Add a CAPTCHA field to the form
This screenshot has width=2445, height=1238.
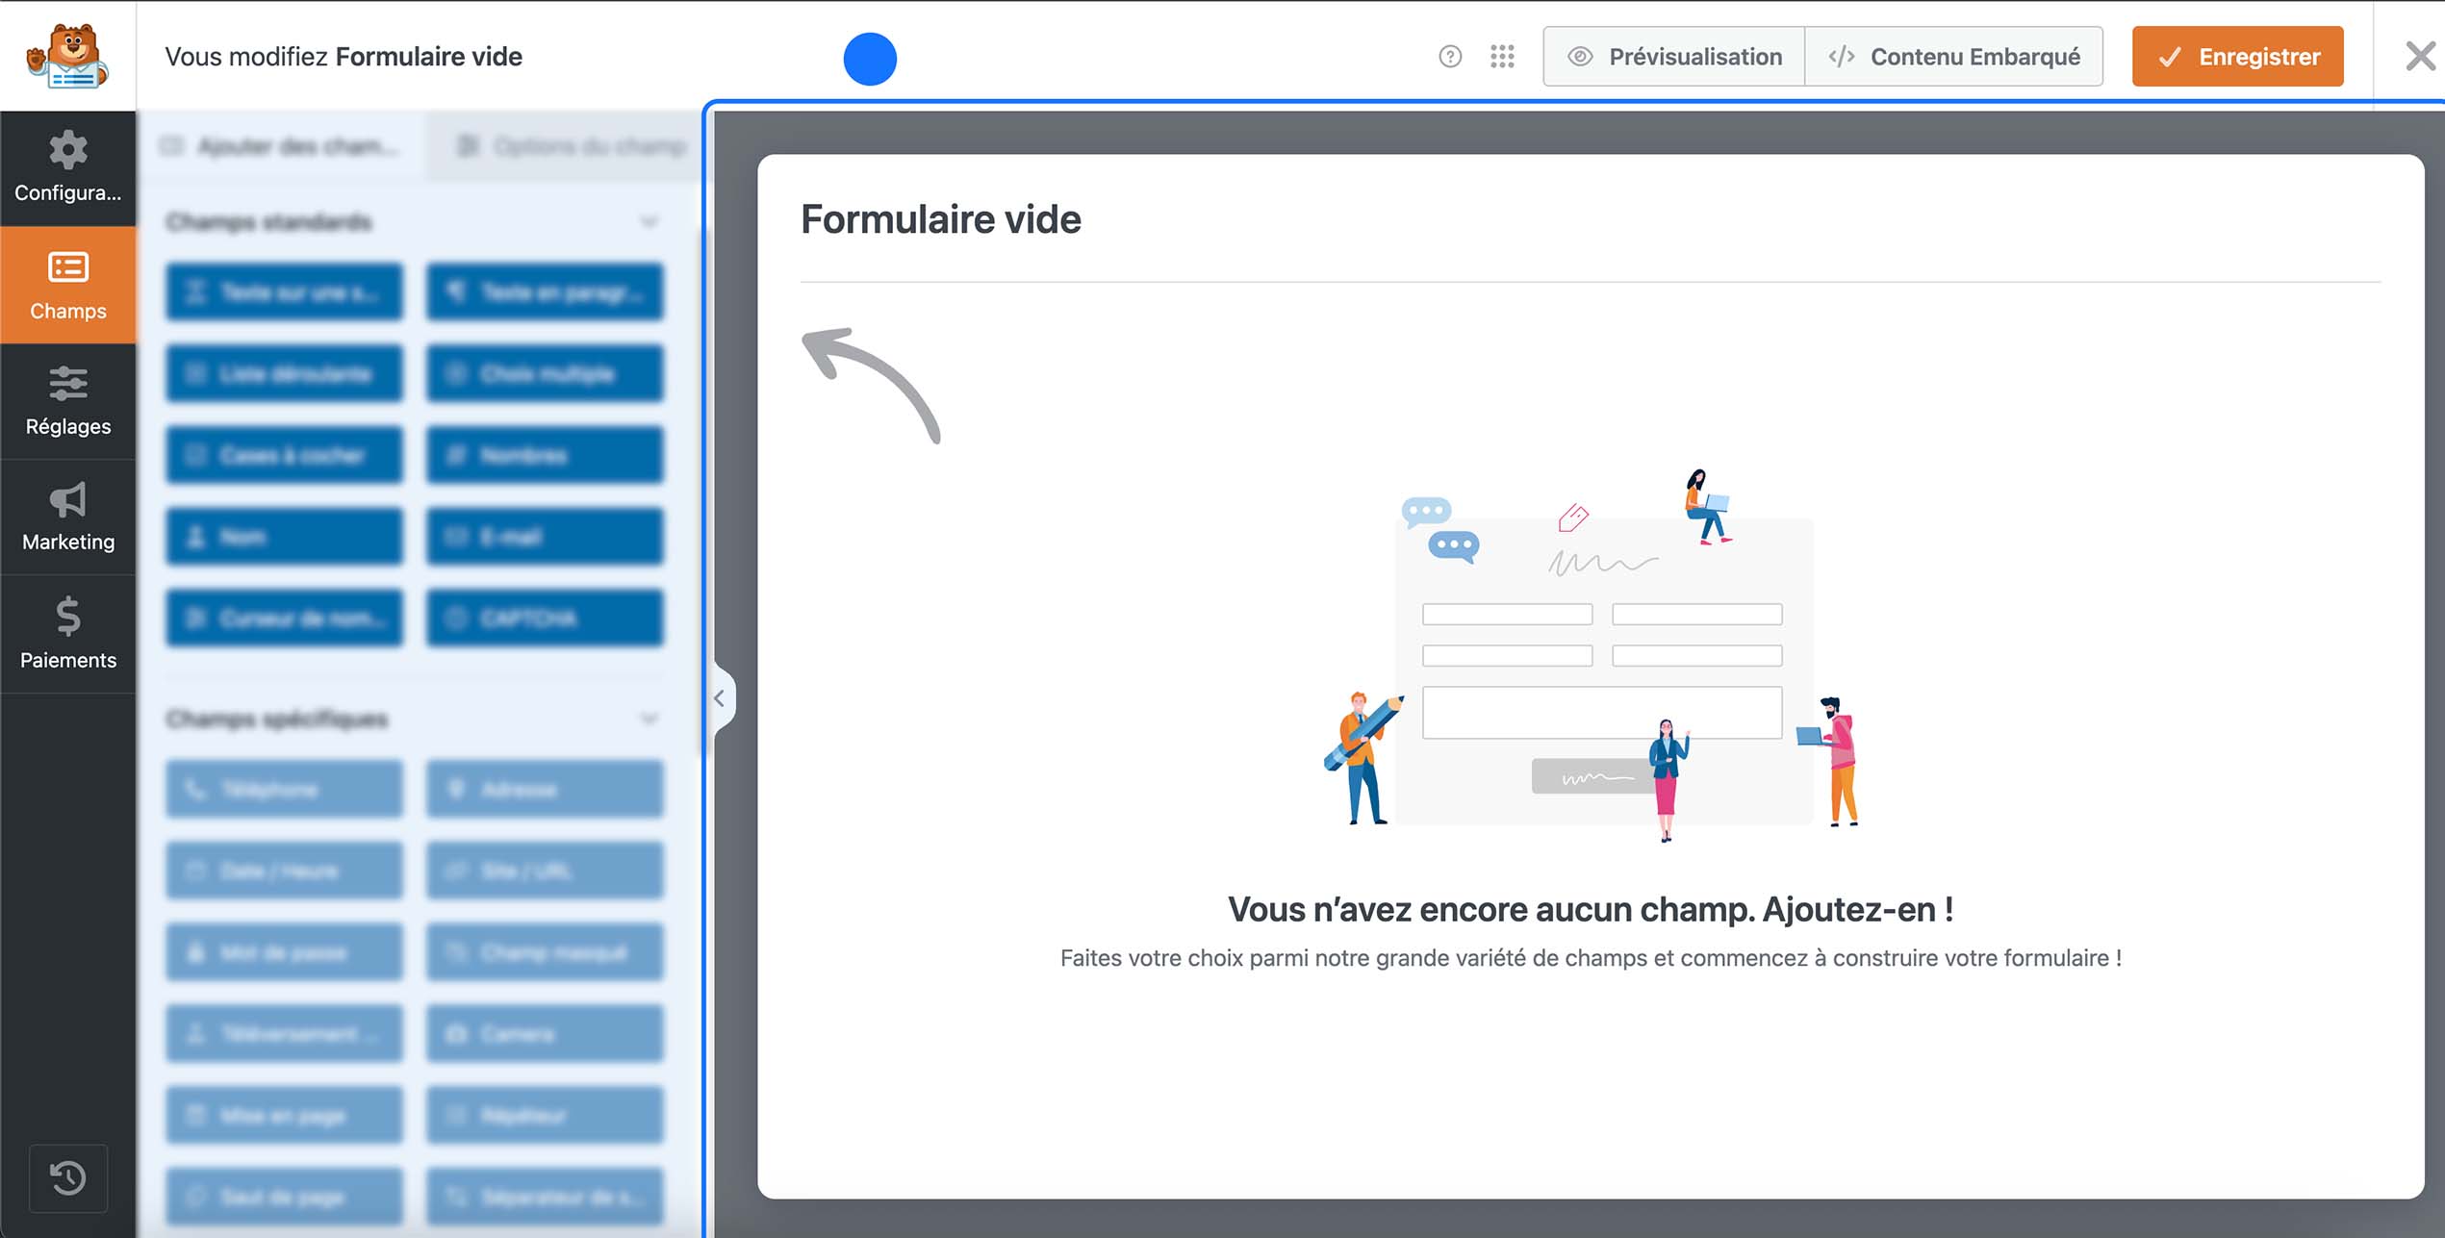544,619
